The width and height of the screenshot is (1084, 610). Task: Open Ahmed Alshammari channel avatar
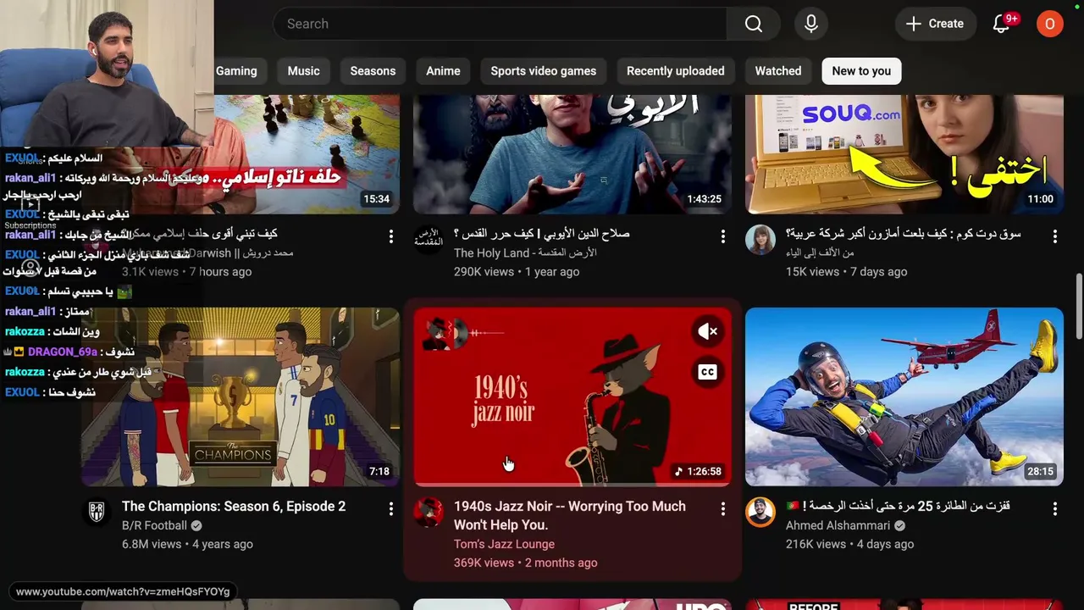click(760, 513)
